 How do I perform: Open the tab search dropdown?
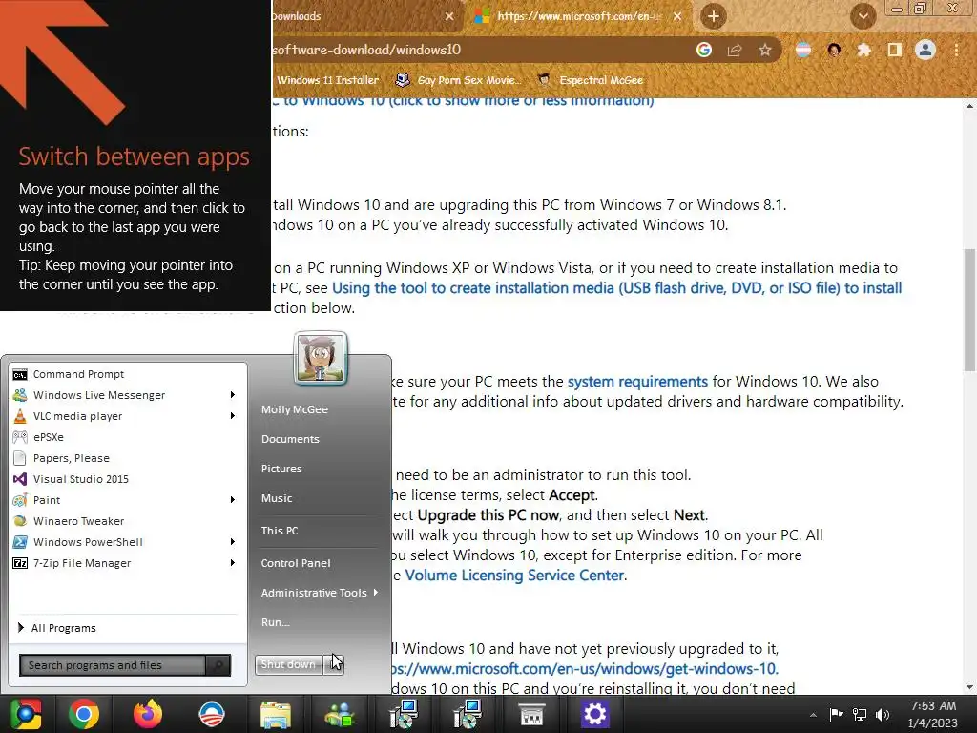click(x=863, y=16)
